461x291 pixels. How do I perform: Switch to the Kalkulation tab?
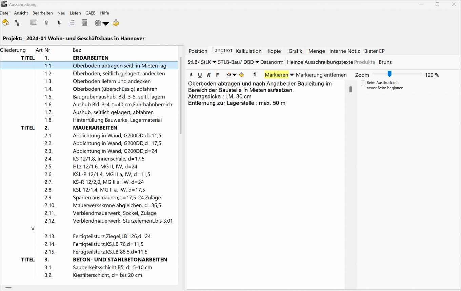point(248,51)
